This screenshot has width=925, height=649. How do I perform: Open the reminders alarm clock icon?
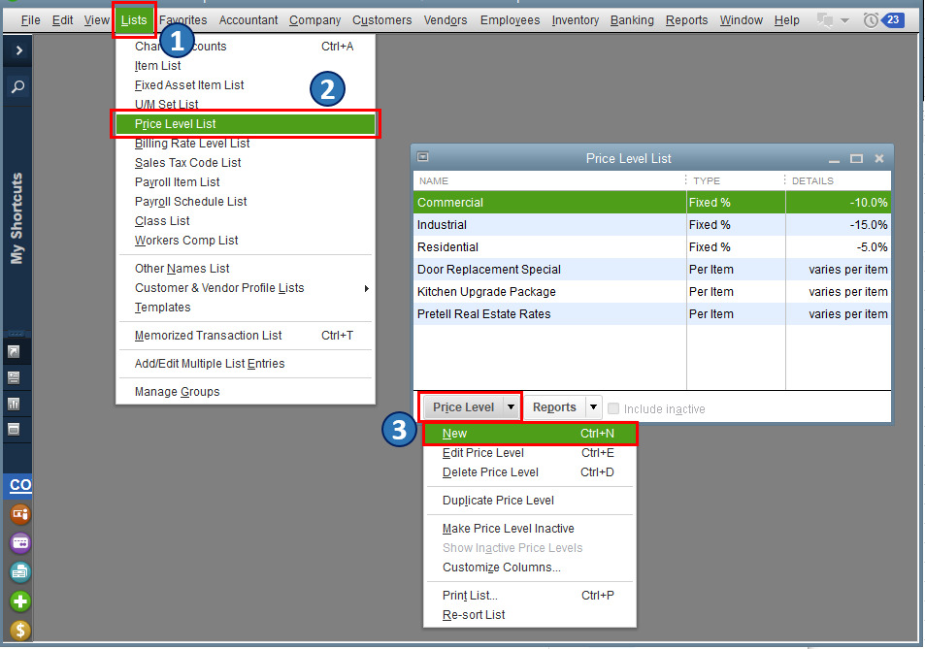[870, 20]
